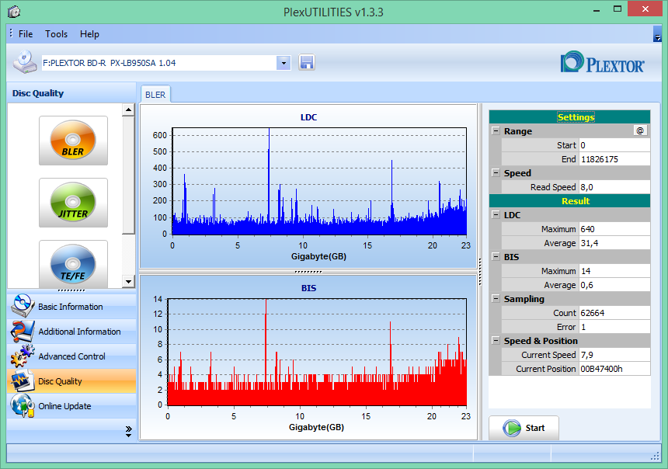Click the Basic Information drive icon
Screen dimensions: 668x469
23,306
